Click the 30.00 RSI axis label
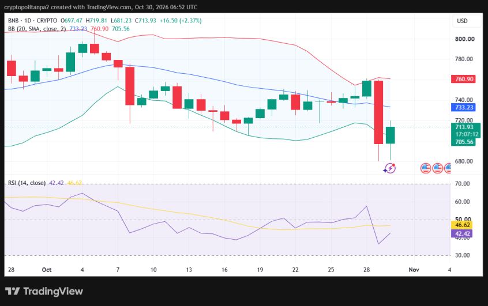This screenshot has height=306, width=488. tap(462, 255)
